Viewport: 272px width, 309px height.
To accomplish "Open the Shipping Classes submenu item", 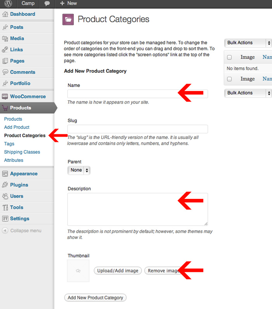I will pos(22,152).
